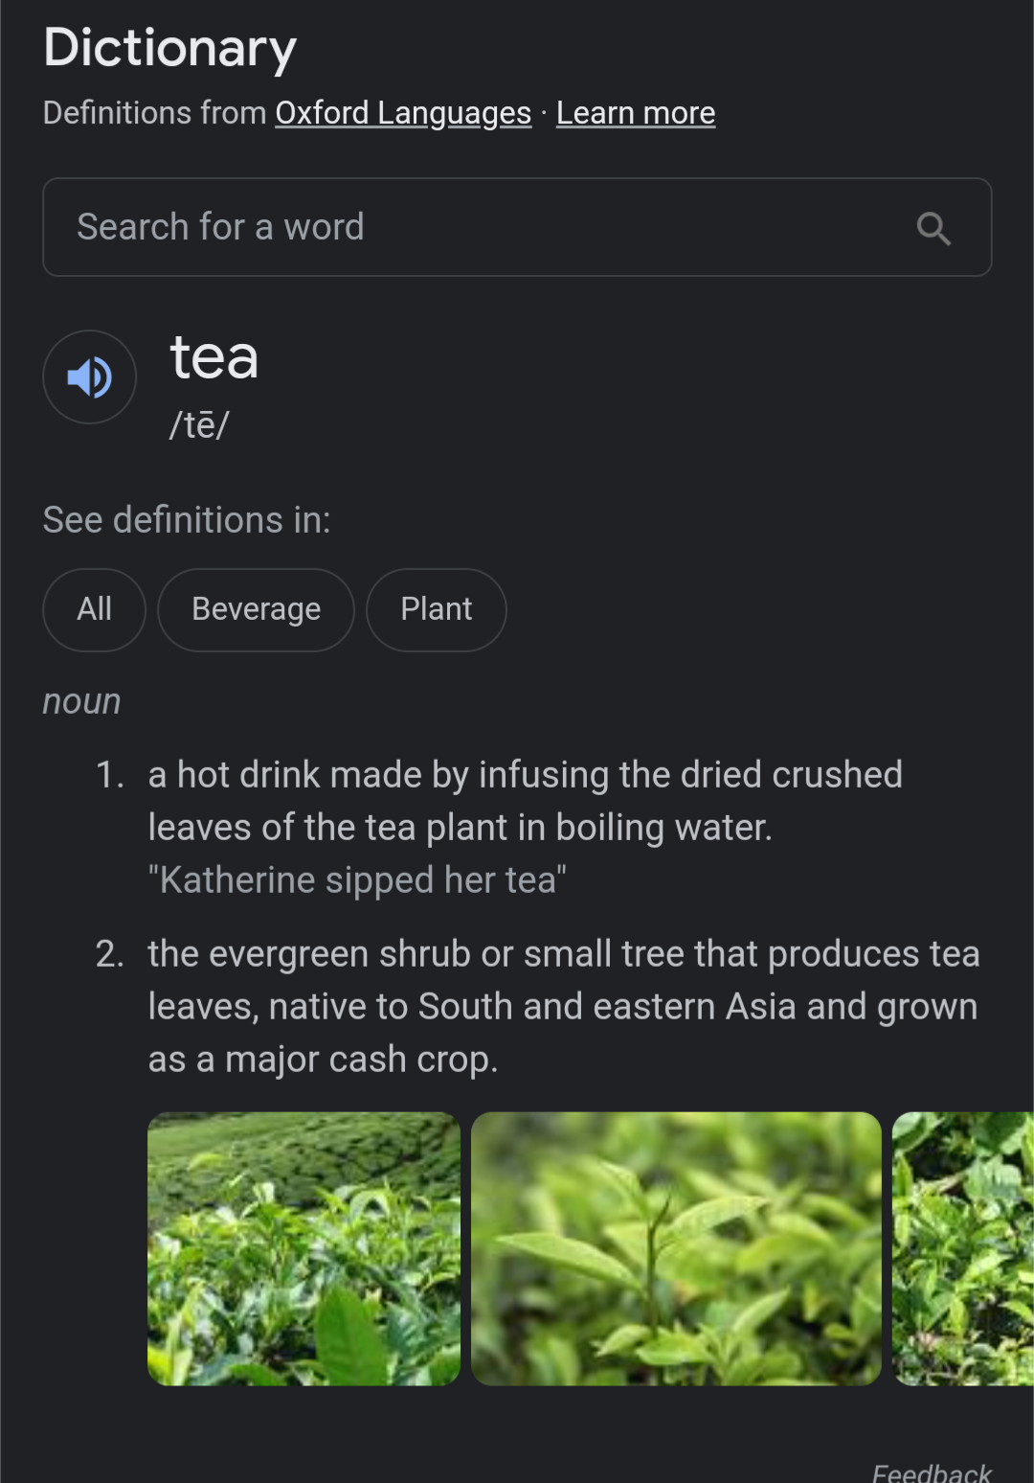Click the 'See definitions in:' label
This screenshot has height=1483, width=1034.
coord(187,520)
